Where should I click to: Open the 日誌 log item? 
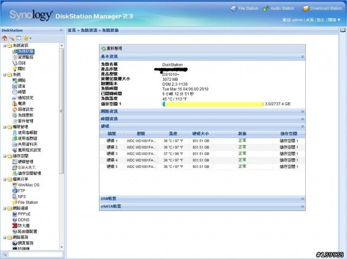point(19,63)
